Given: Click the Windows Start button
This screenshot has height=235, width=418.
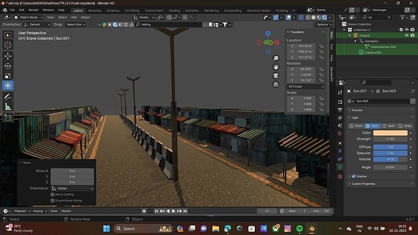Looking at the screenshot, I should (x=106, y=229).
